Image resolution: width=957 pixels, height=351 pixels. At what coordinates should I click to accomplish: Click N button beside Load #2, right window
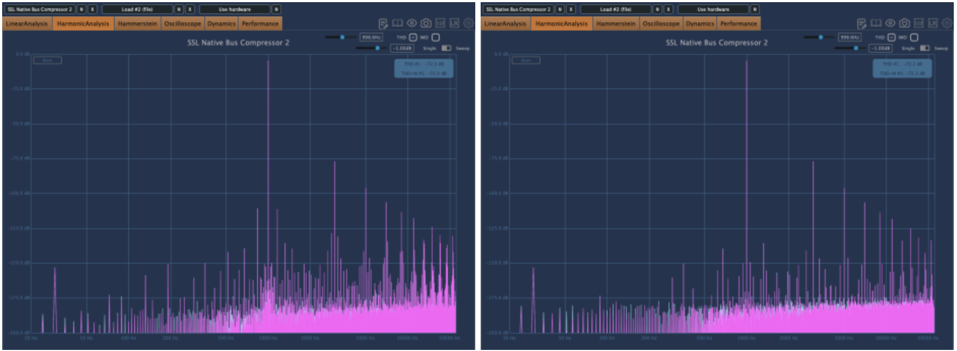(657, 9)
